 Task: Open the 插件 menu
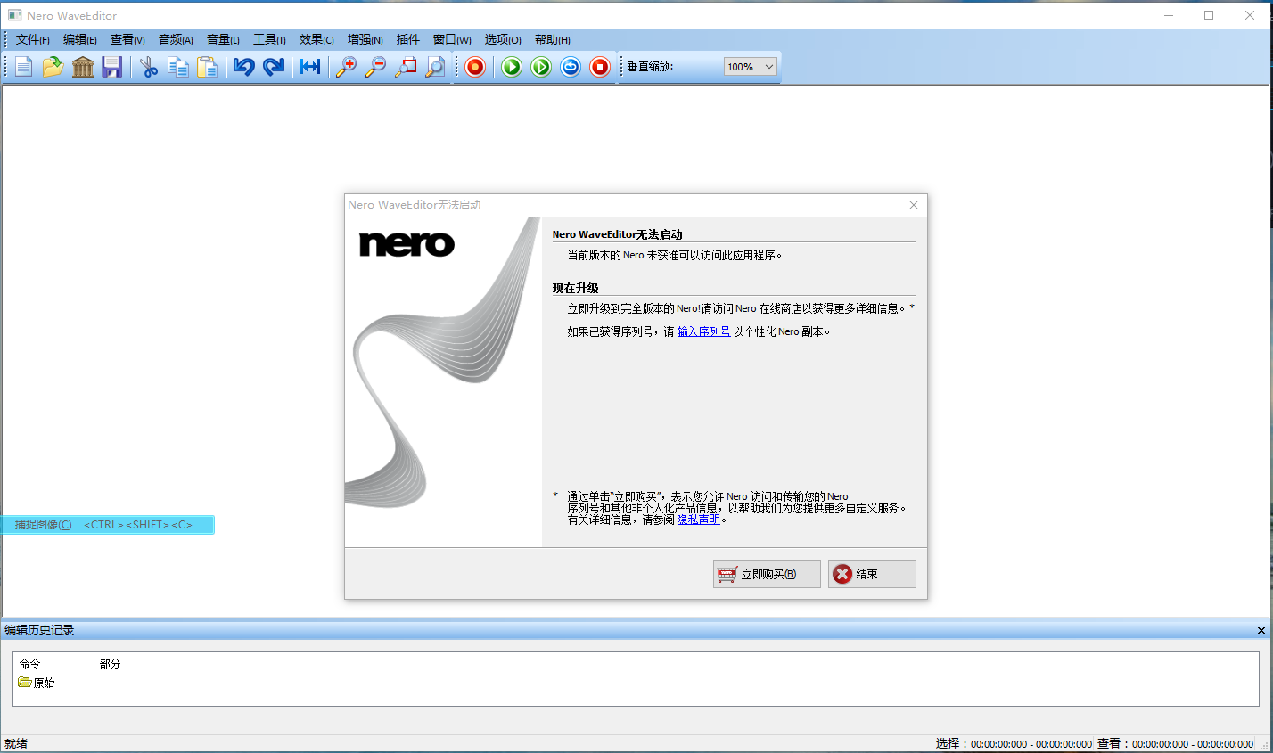(x=408, y=40)
